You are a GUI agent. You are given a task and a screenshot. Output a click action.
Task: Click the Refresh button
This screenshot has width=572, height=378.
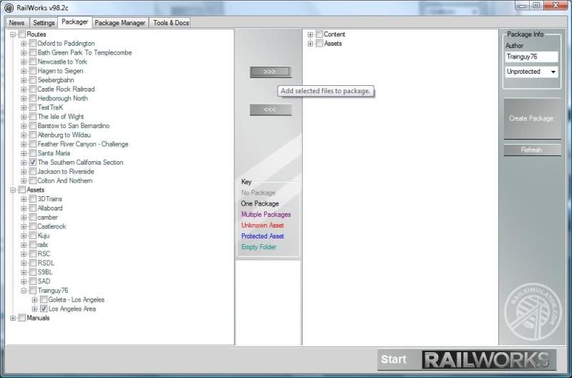click(531, 150)
